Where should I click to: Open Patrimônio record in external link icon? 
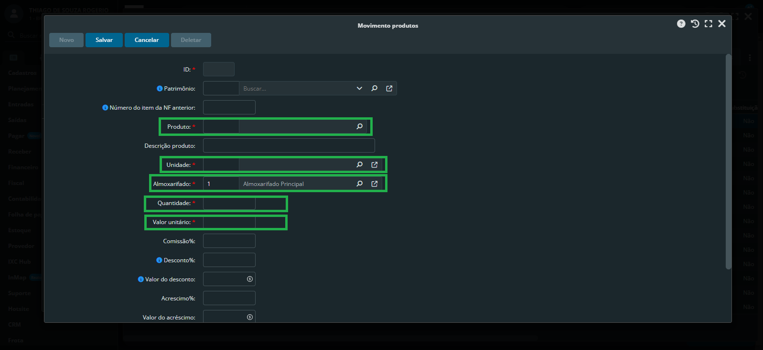tap(389, 88)
